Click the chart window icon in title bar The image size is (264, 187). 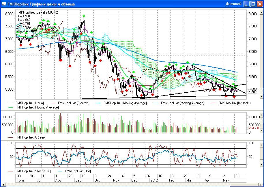(3, 4)
